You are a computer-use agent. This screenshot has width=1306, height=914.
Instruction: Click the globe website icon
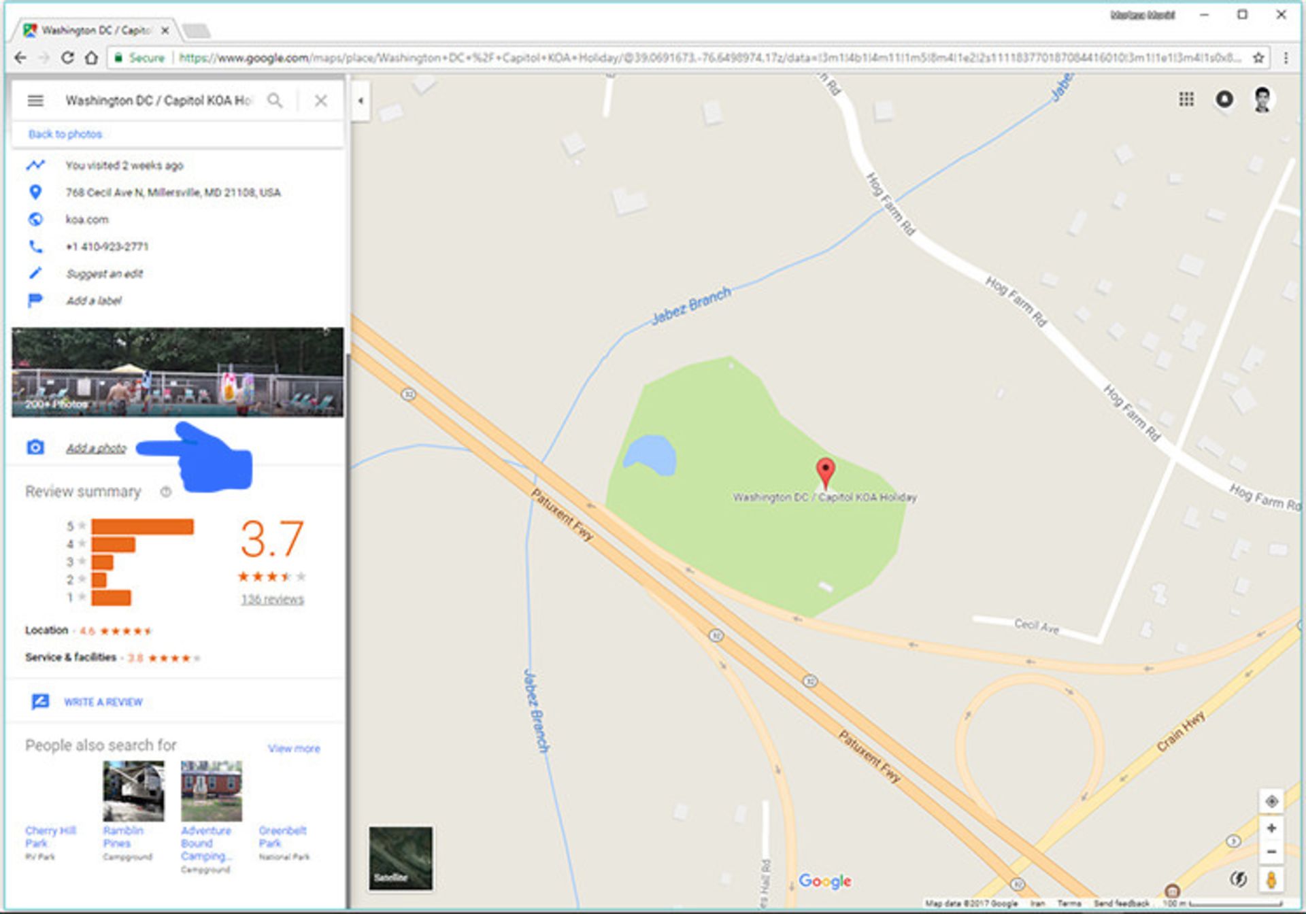35,220
